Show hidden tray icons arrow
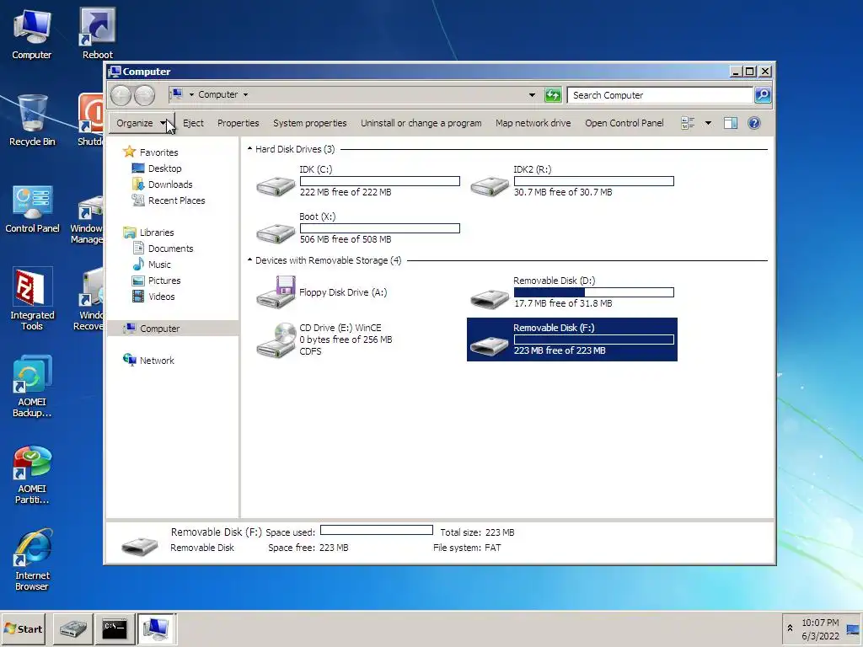863x647 pixels. (x=790, y=628)
